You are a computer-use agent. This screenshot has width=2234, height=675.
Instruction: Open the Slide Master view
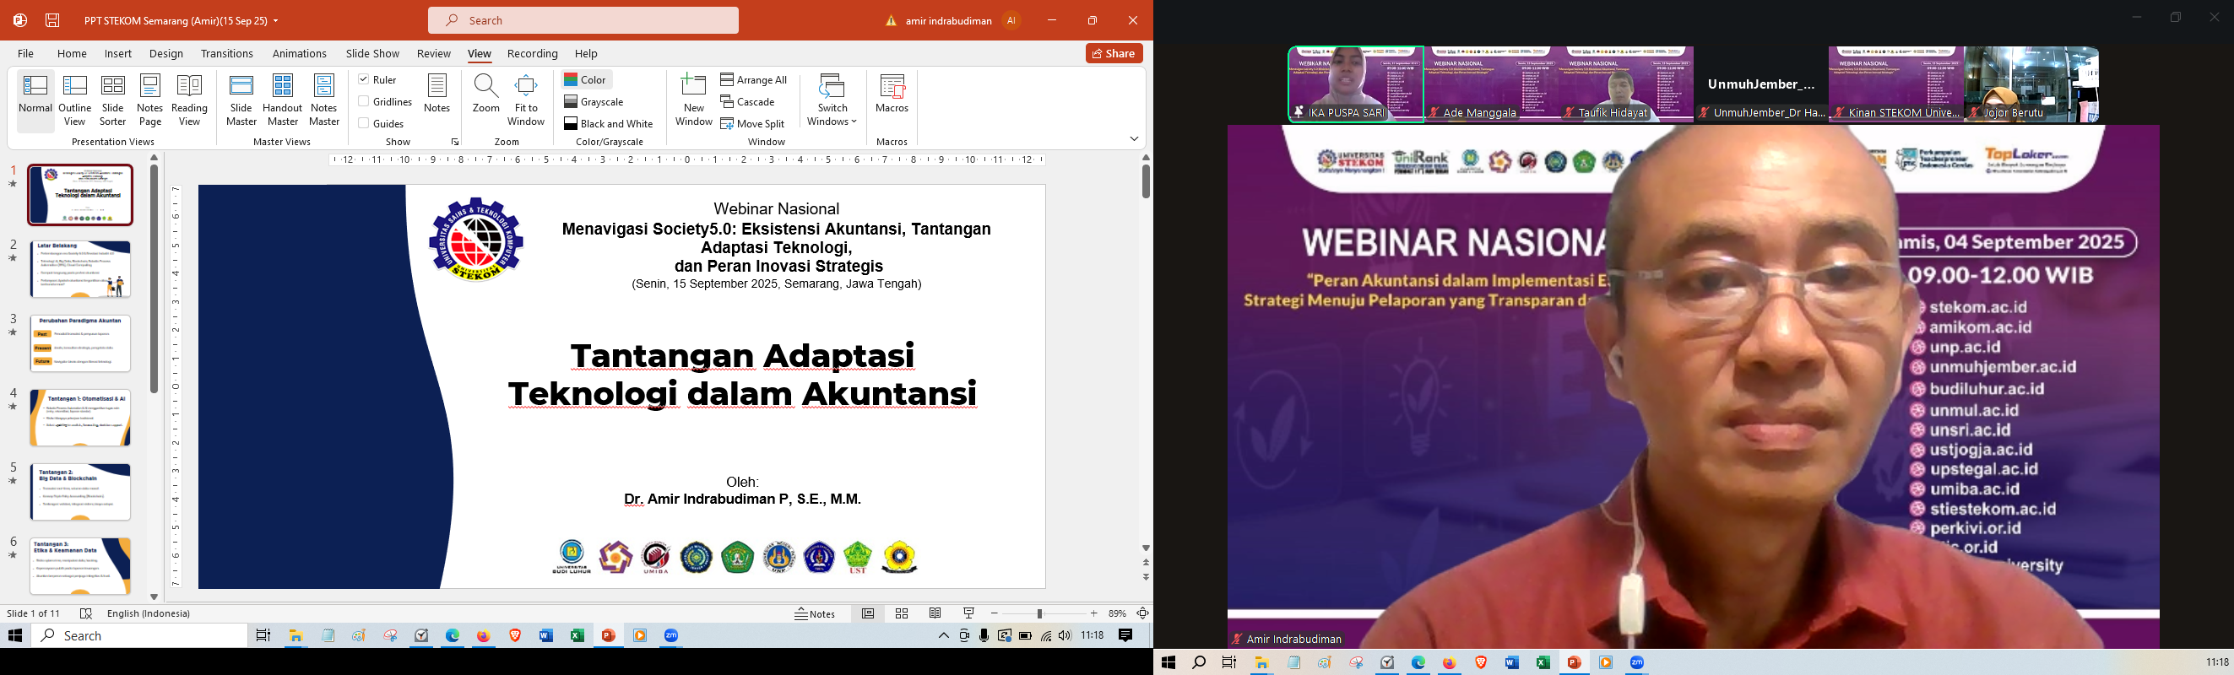tap(241, 100)
